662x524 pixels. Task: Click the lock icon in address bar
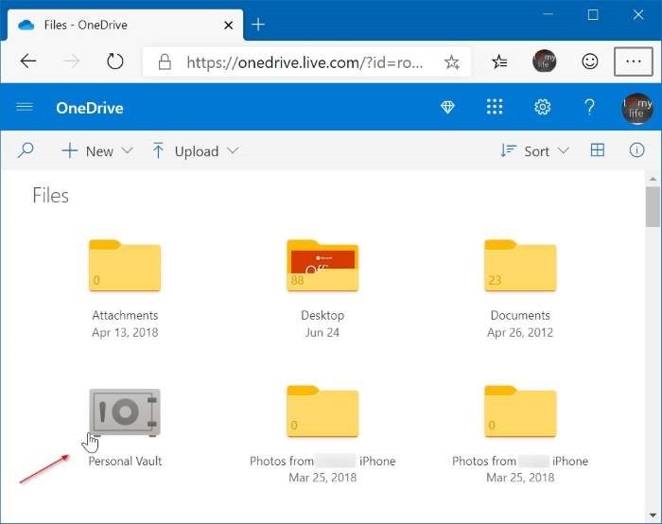tap(165, 62)
